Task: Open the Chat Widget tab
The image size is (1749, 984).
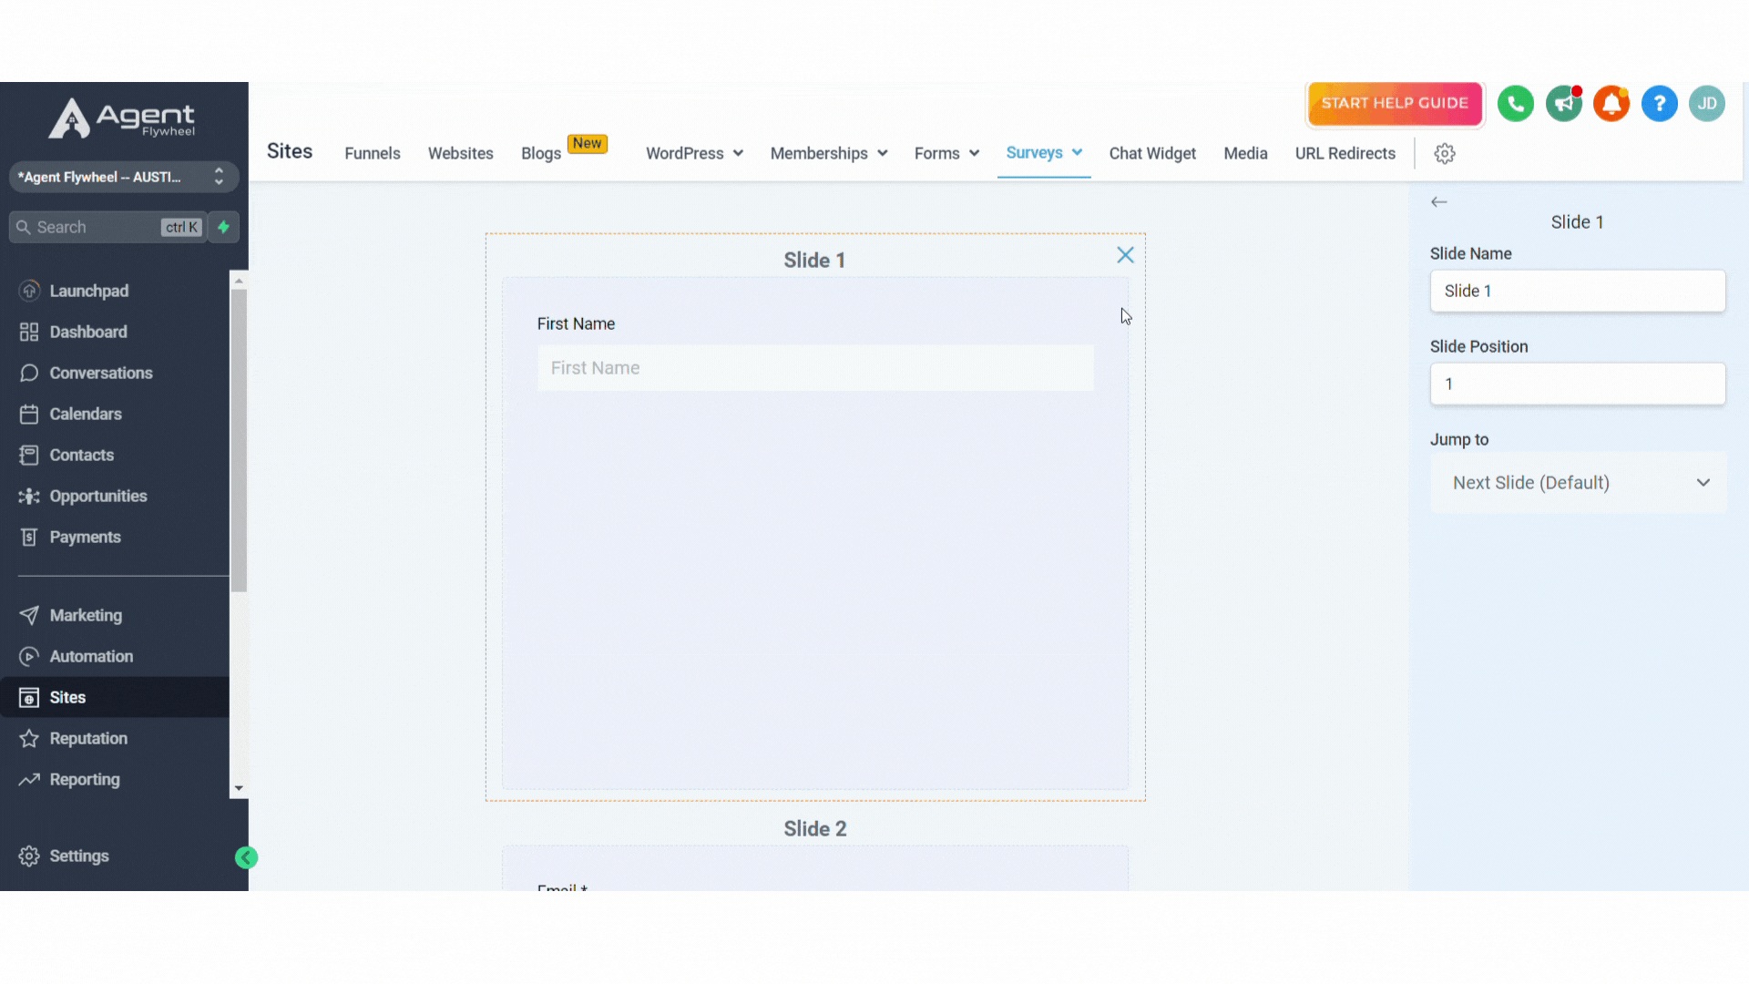Action: pos(1152,153)
